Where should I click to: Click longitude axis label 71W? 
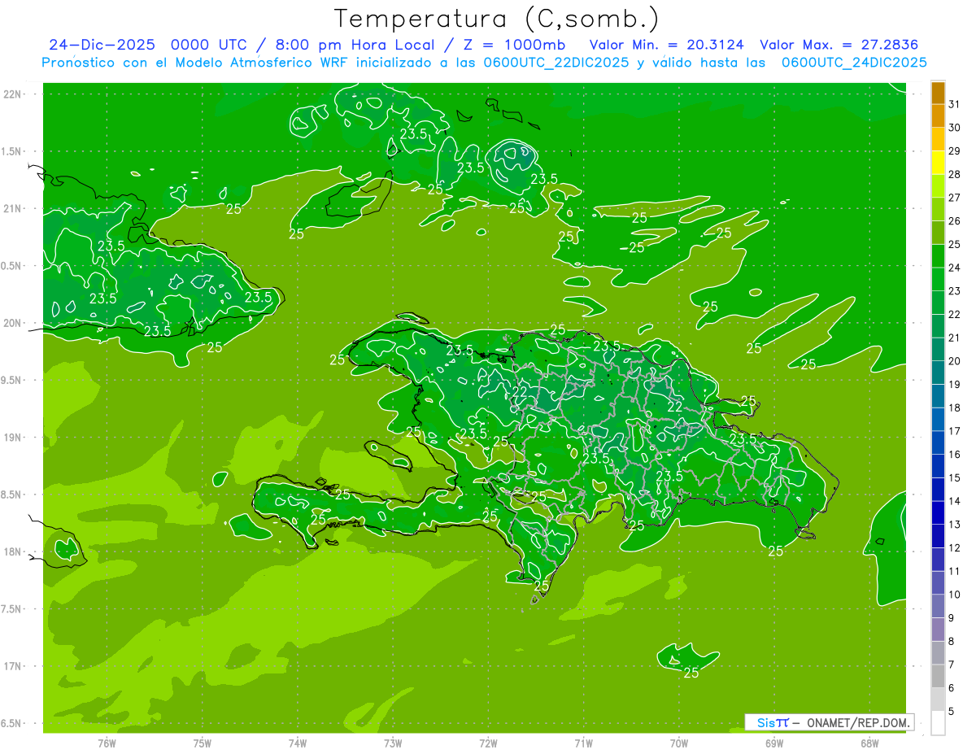tap(583, 743)
